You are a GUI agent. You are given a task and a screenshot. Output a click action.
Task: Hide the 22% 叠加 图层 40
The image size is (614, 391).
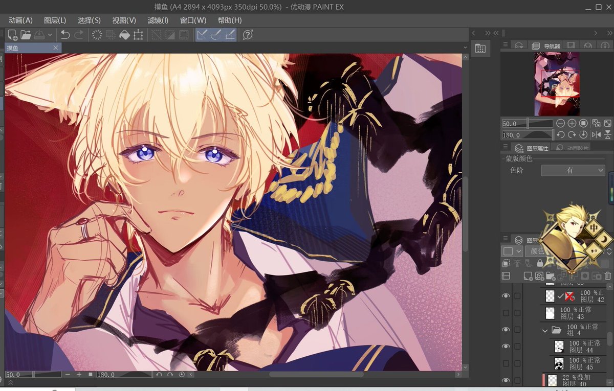[x=506, y=380]
